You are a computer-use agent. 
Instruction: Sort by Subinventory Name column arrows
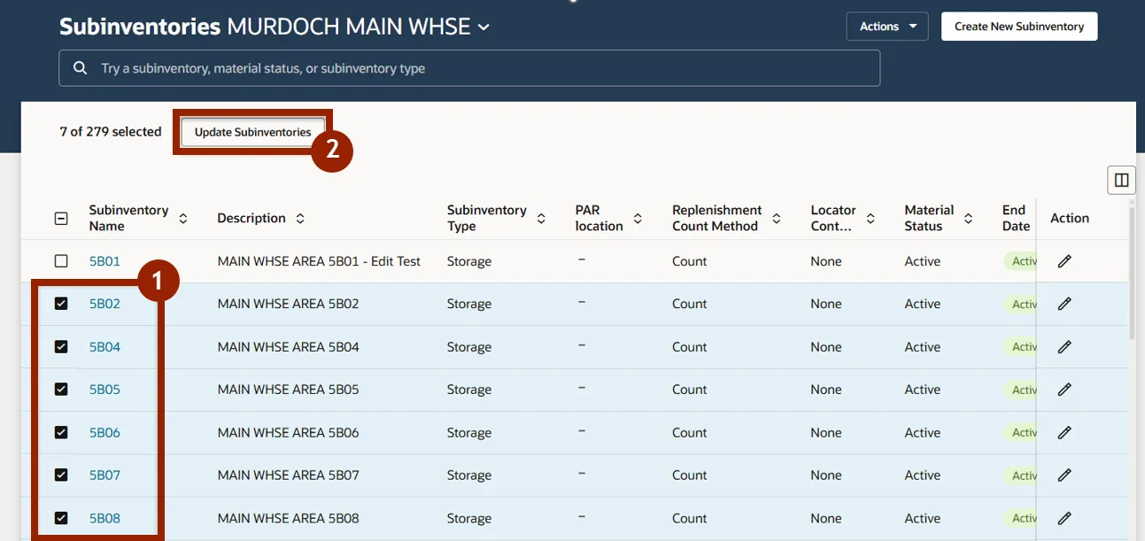tap(183, 218)
